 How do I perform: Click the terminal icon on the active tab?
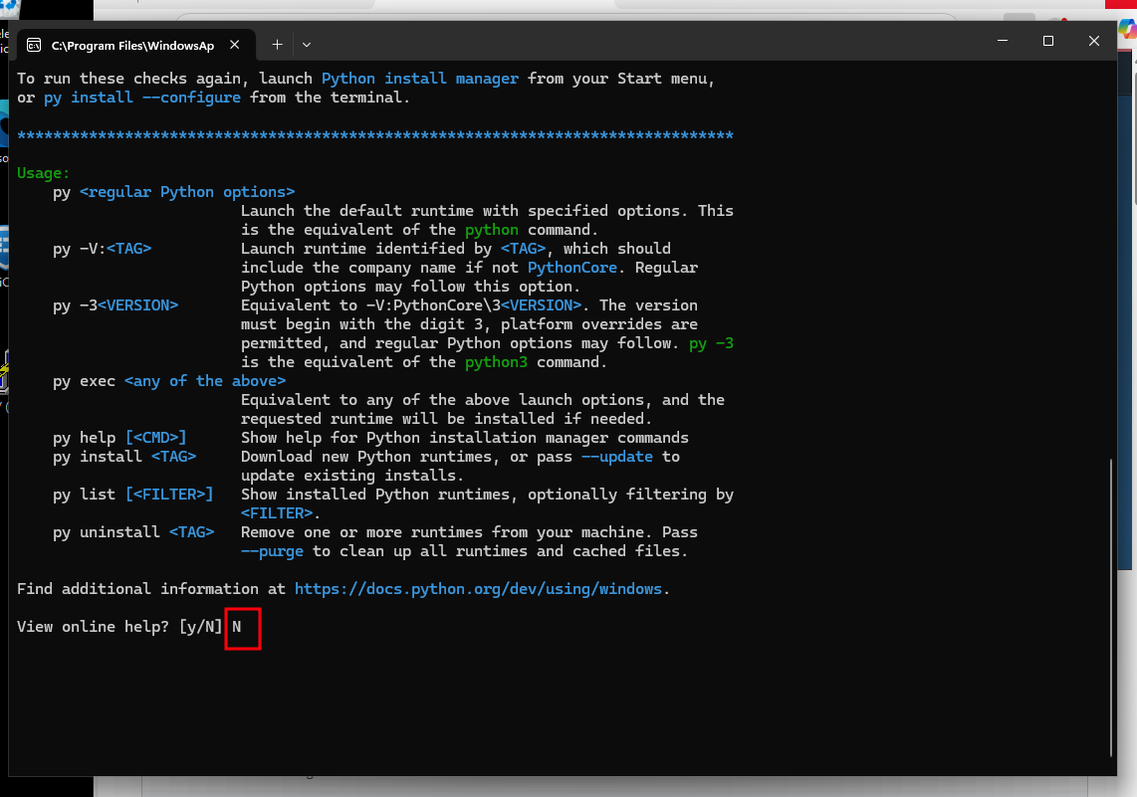tap(34, 45)
